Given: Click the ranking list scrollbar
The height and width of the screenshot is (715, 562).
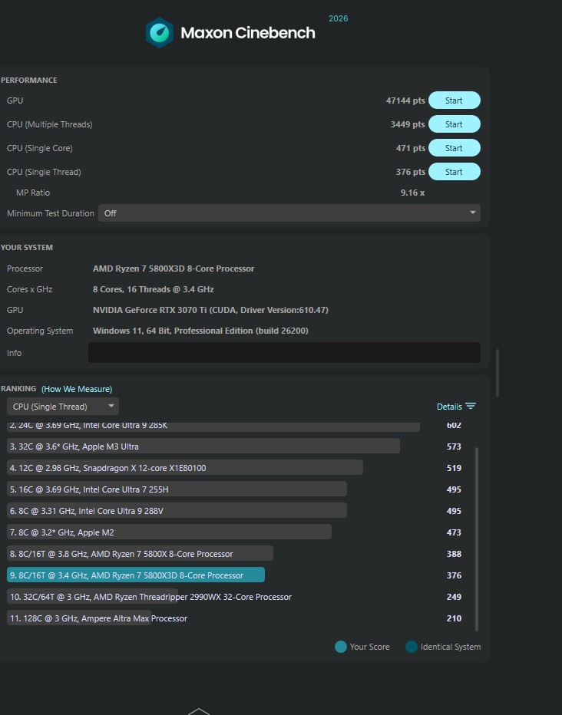Looking at the screenshot, I should 477,539.
